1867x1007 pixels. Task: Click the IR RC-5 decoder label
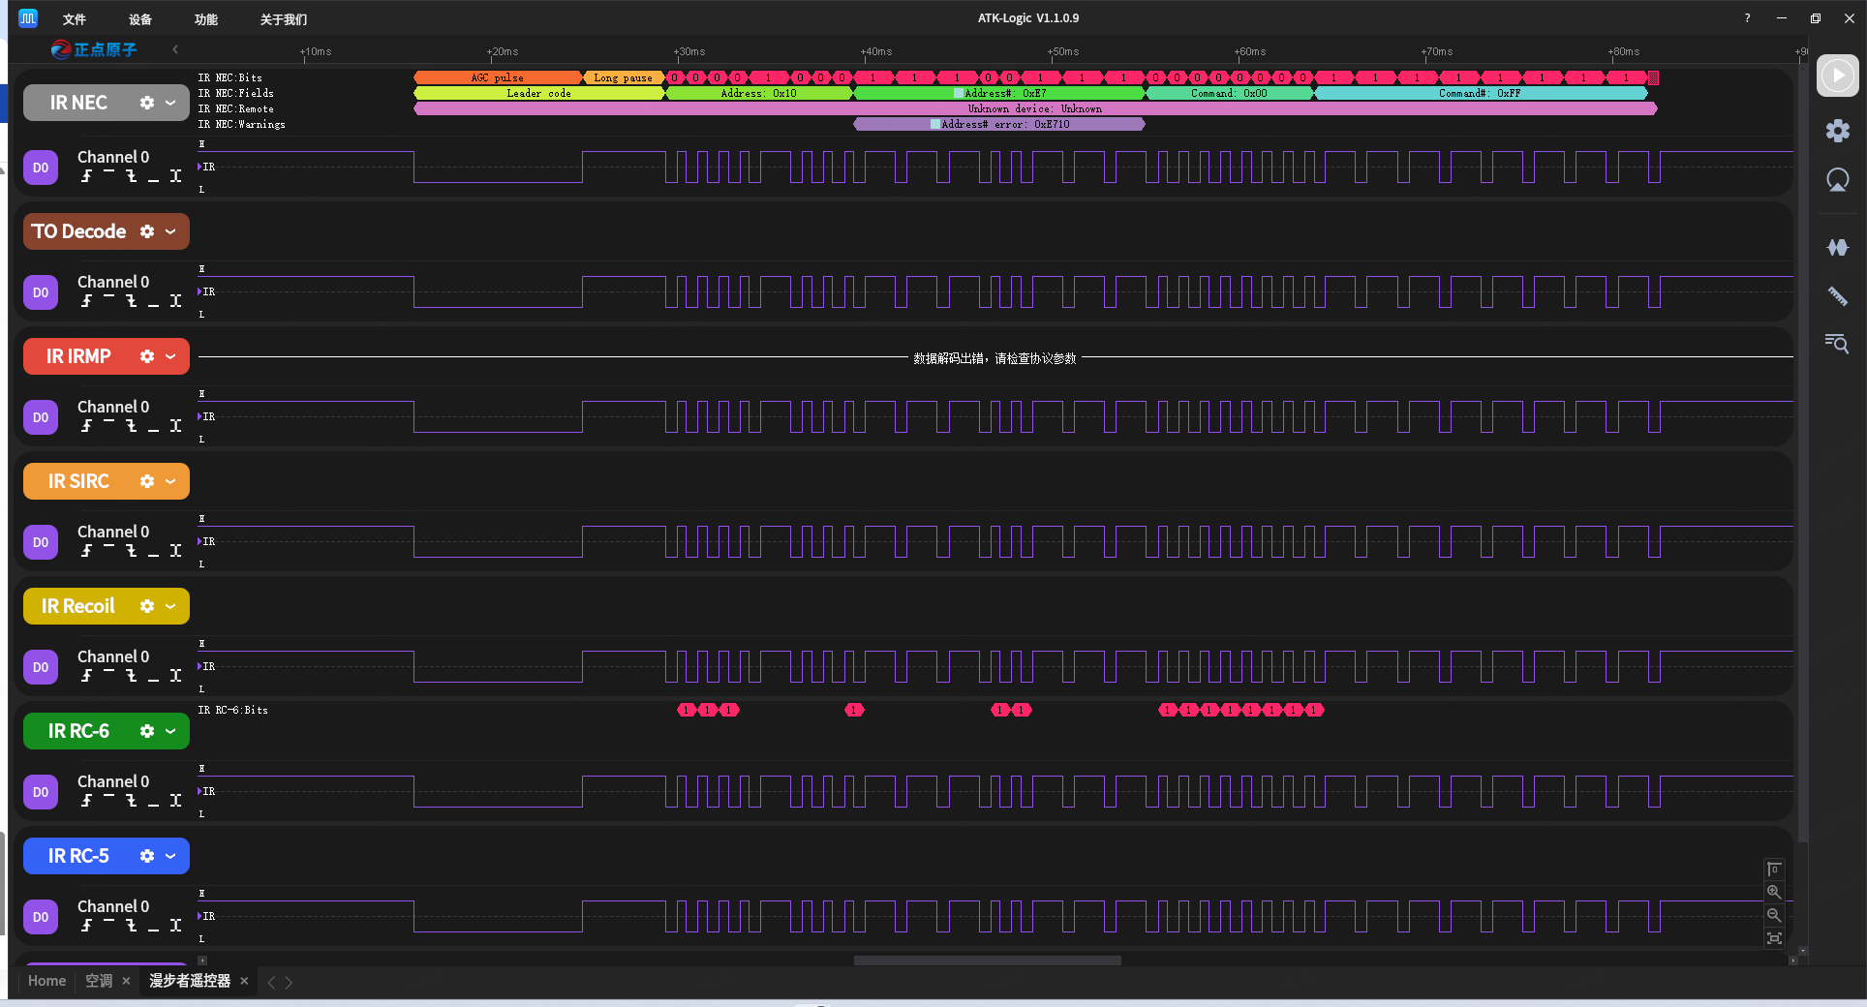click(78, 856)
